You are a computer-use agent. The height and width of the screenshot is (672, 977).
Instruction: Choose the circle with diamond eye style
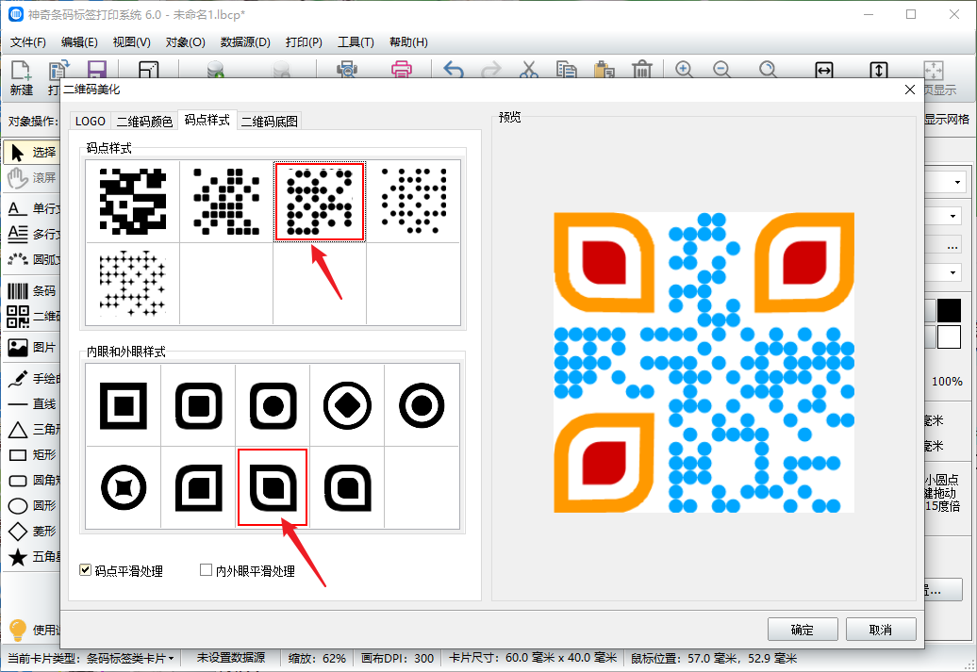(348, 405)
